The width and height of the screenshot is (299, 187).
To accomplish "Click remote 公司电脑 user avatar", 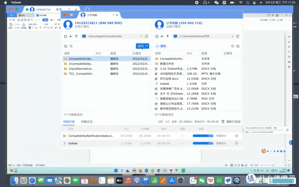I will point(159,24).
